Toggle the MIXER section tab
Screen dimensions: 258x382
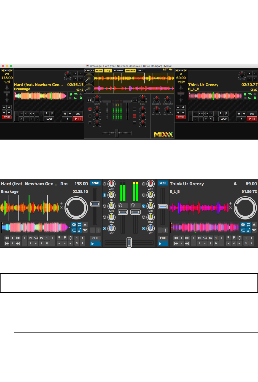click(99, 70)
